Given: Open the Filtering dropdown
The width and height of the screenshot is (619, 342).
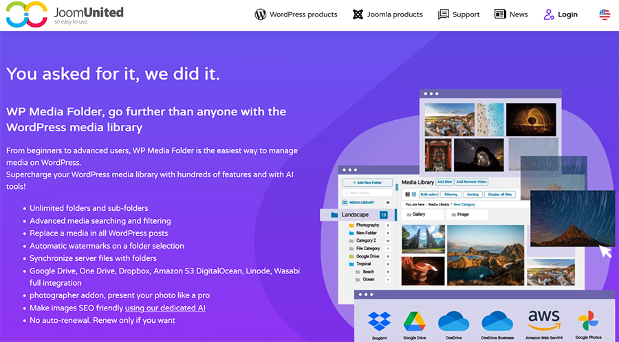Looking at the screenshot, I should click(450, 194).
